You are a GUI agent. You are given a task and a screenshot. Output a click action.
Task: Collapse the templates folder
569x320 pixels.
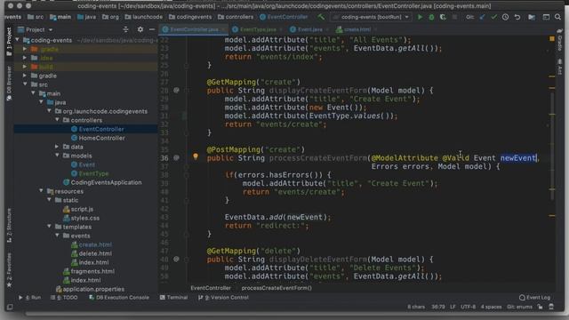click(x=49, y=227)
